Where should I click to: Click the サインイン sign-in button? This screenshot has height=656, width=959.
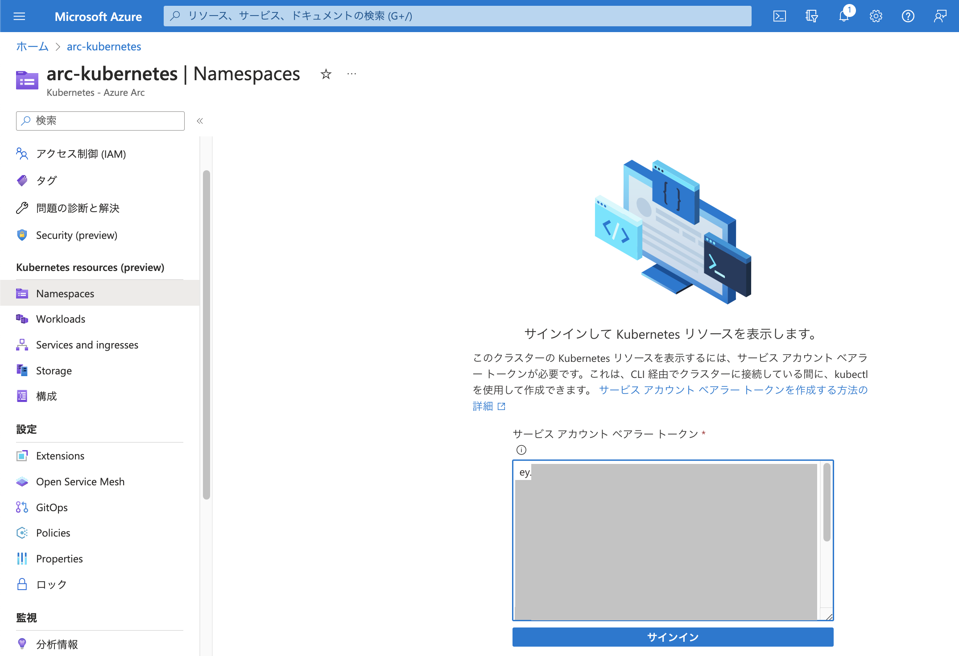tap(673, 637)
